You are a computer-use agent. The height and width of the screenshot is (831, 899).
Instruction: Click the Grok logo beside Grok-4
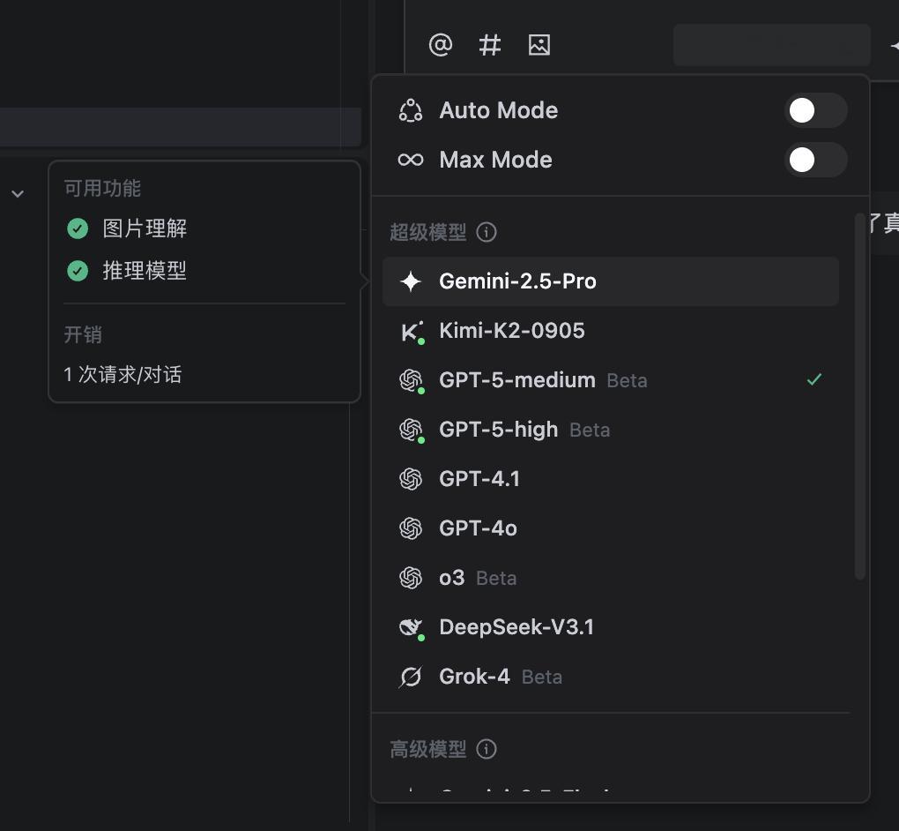(411, 676)
